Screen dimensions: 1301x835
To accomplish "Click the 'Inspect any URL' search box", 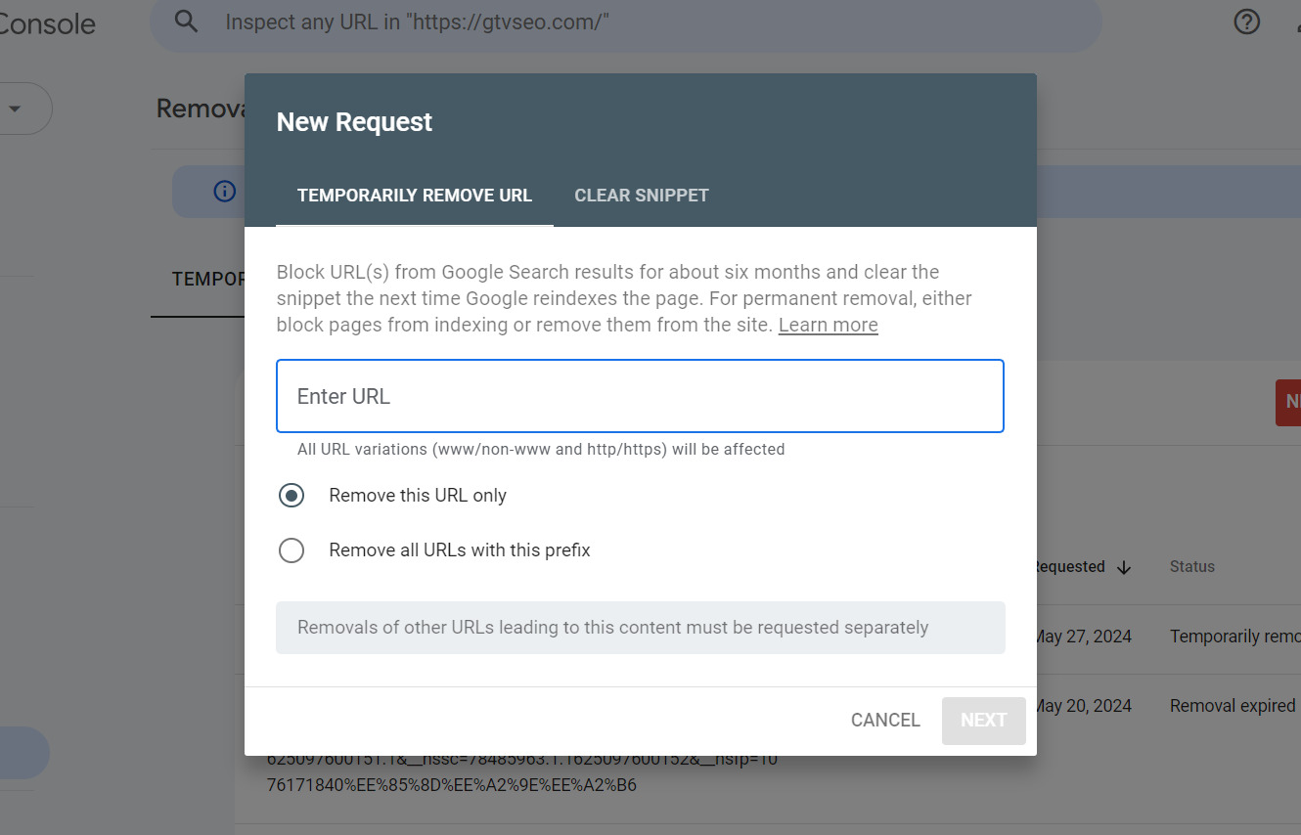I will coord(626,22).
